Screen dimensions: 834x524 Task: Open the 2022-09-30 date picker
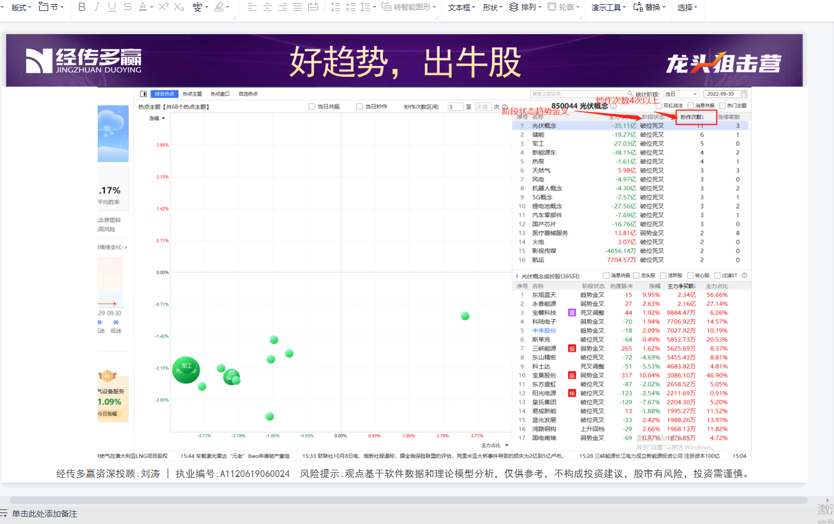coord(726,94)
